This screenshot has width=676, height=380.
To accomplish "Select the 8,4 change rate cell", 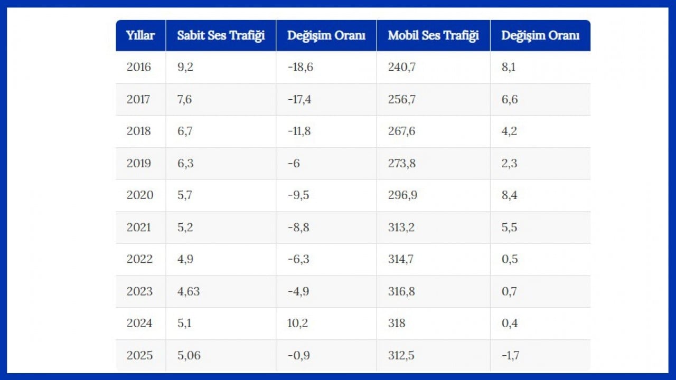I will click(x=510, y=195).
